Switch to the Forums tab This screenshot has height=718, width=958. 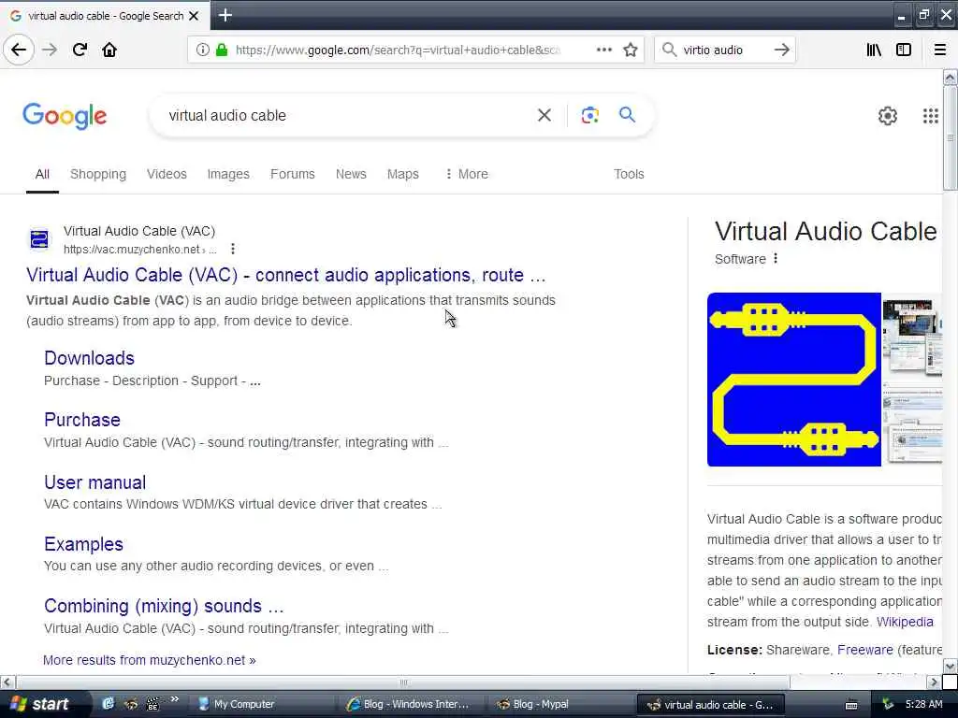click(292, 174)
